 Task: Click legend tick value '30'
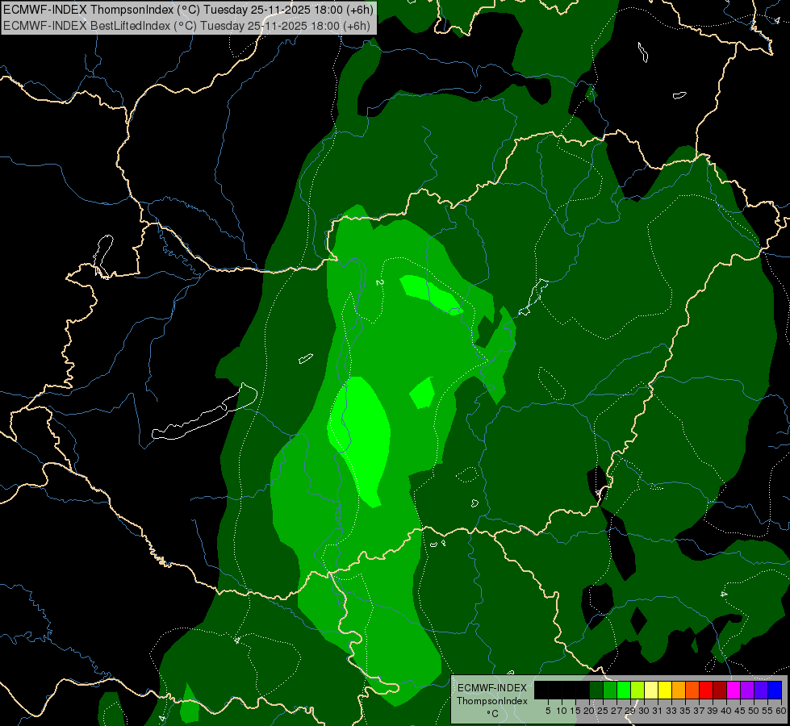(x=645, y=711)
